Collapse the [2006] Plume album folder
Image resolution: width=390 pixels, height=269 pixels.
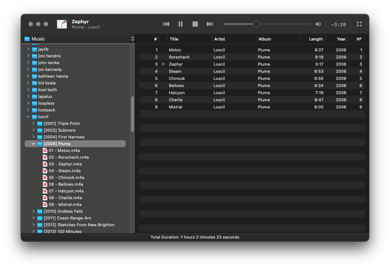(x=33, y=144)
